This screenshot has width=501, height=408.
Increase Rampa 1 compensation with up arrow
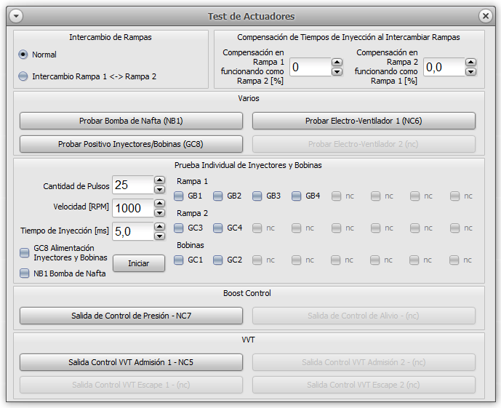click(x=337, y=63)
